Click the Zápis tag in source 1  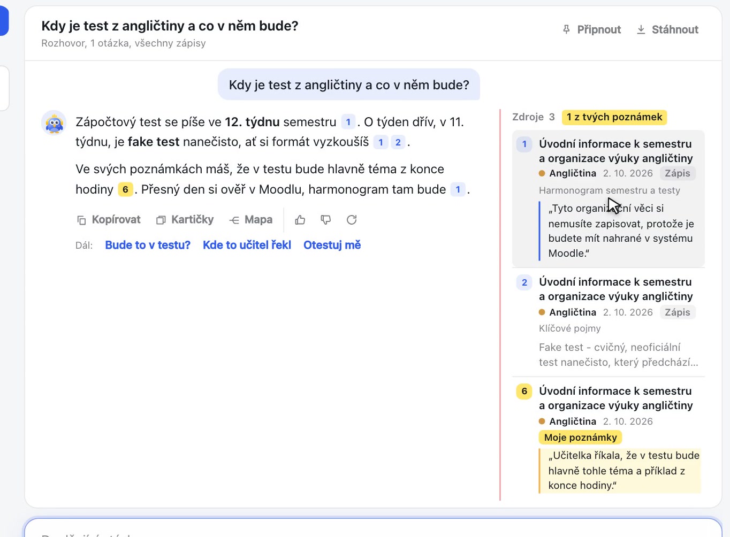(x=678, y=173)
